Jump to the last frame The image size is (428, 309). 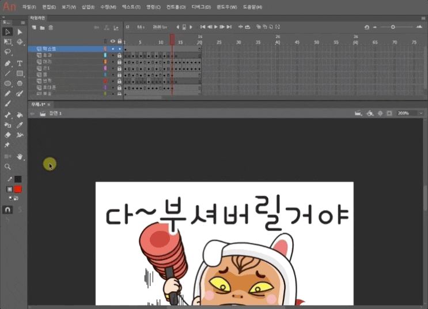tap(229, 27)
